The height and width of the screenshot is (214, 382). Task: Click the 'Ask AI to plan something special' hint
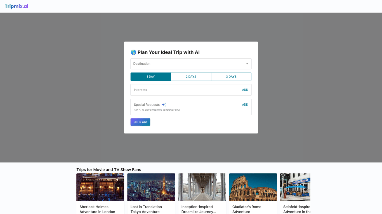coord(157,110)
